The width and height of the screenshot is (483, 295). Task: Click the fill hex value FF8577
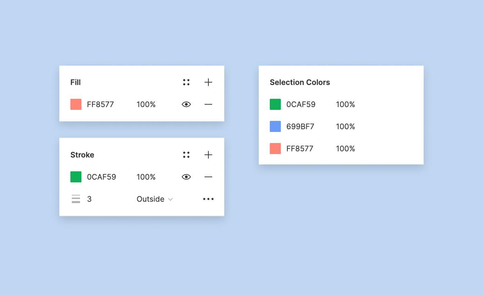[100, 104]
